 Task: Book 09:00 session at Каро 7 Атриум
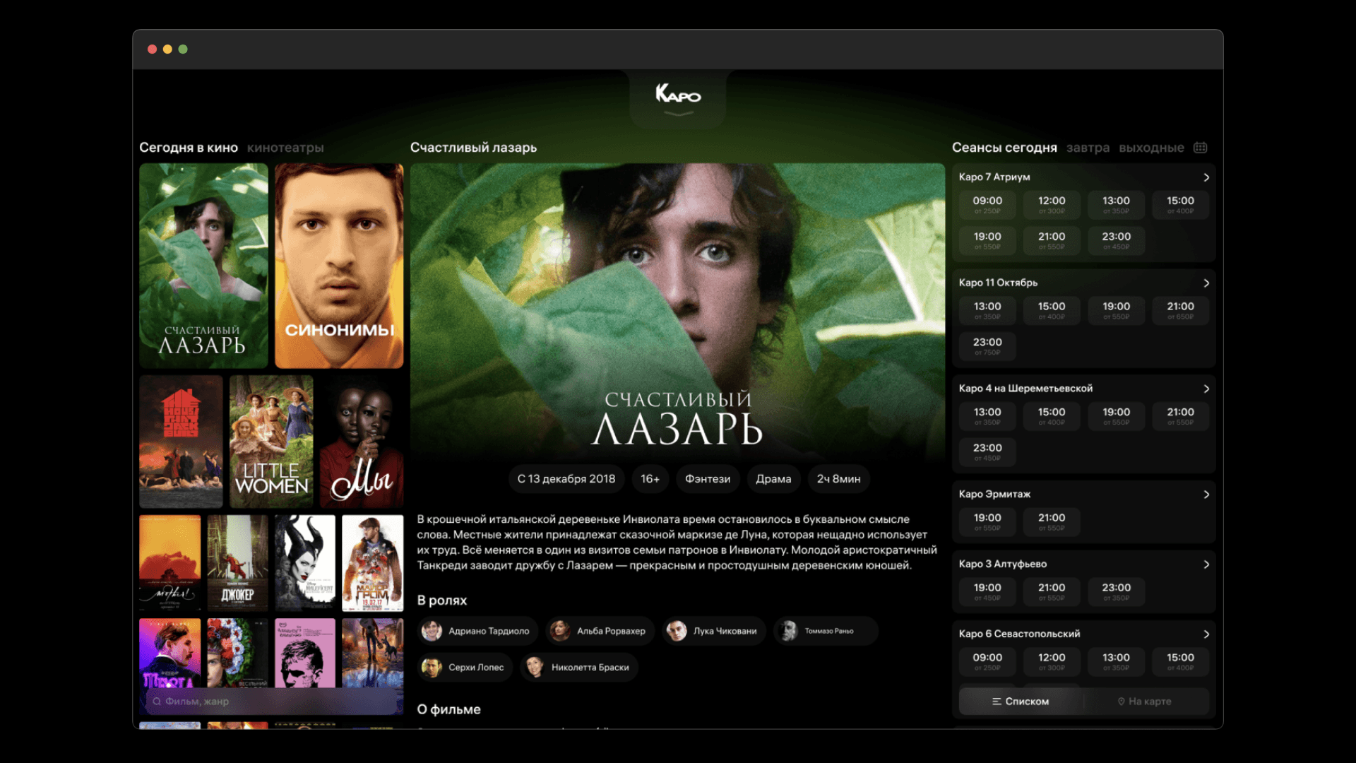point(987,204)
